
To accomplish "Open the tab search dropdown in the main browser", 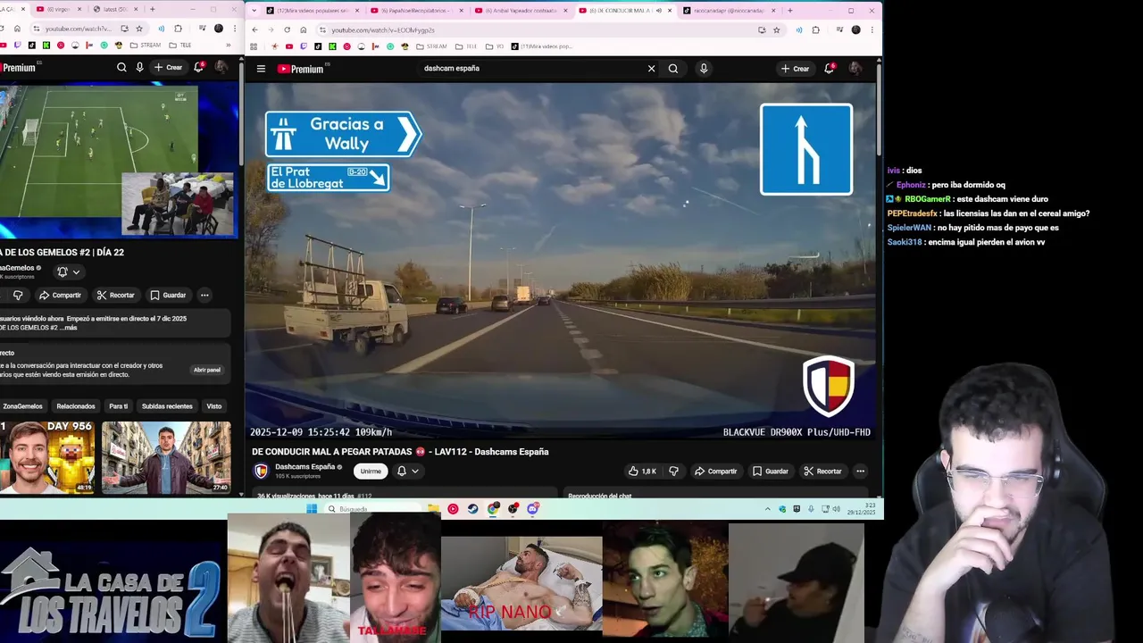I will tap(254, 11).
